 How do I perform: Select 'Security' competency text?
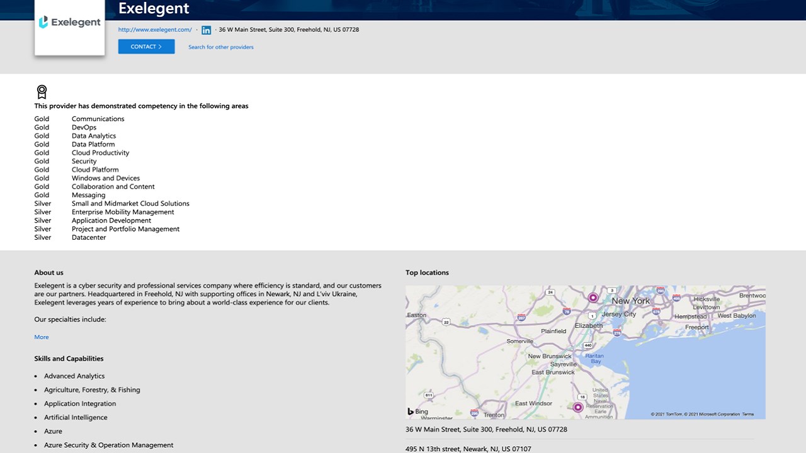(84, 162)
